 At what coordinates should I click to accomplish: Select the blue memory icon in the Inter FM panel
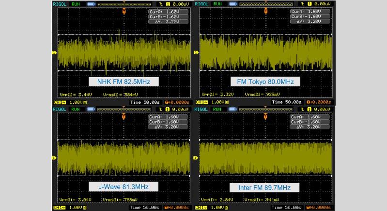coord(232,109)
